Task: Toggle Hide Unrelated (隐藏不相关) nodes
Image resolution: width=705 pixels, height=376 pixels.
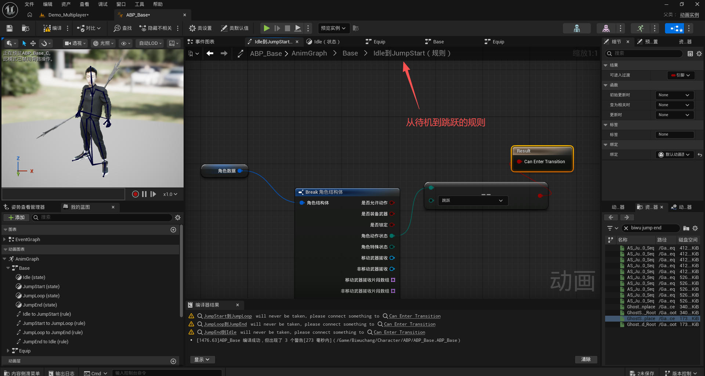Action: [x=155, y=28]
